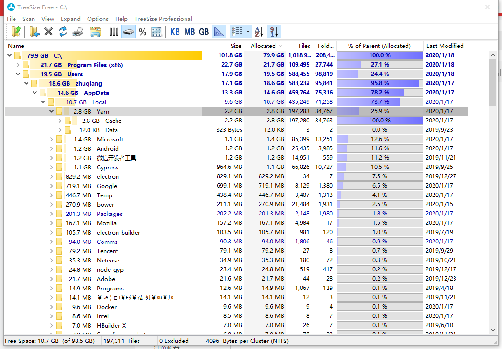Expand the Program Files (x86) folder

pos(18,65)
